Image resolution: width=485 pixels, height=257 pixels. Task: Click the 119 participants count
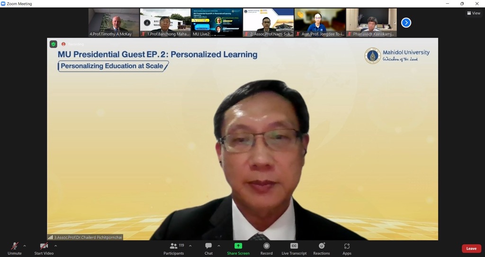pyautogui.click(x=181, y=245)
